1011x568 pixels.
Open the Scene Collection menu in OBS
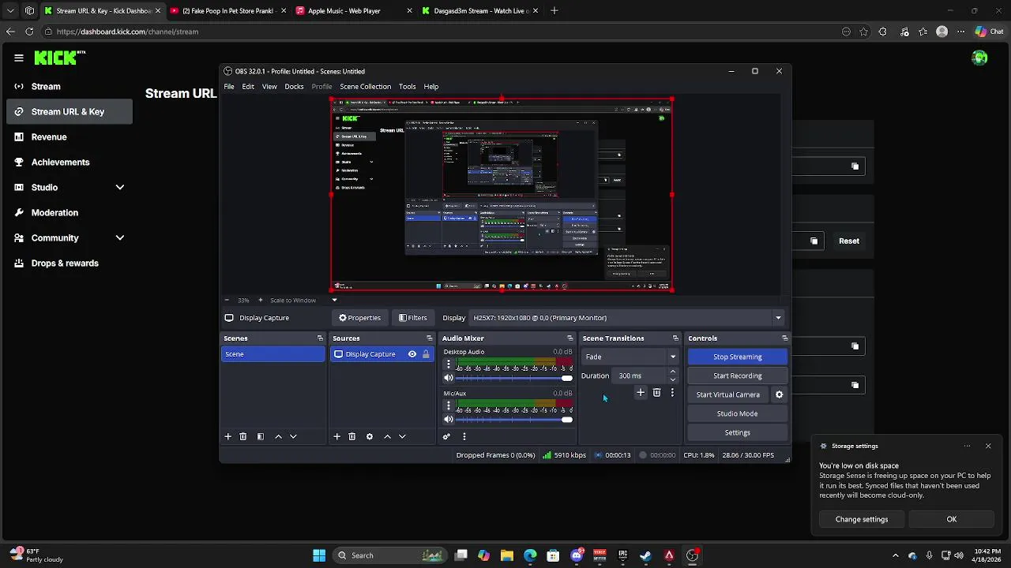click(365, 87)
